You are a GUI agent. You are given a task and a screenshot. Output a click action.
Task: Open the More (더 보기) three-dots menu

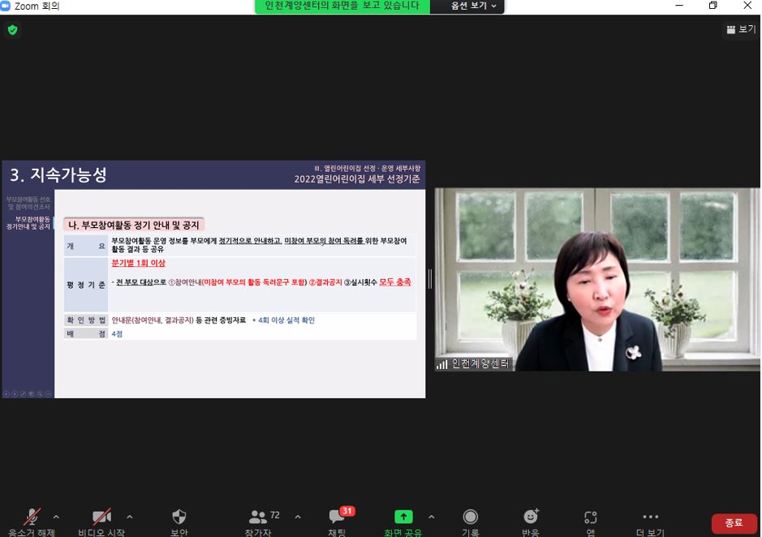click(x=651, y=518)
